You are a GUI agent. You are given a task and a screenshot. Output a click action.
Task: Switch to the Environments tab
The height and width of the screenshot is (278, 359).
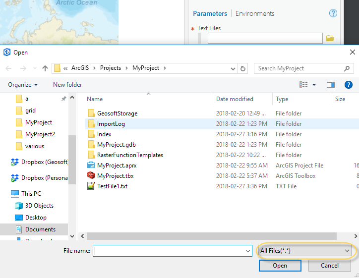pos(254,13)
